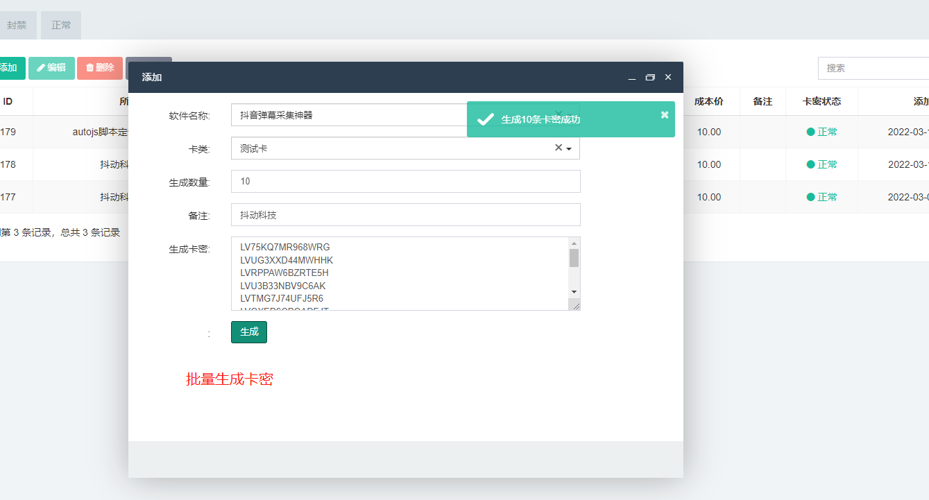The image size is (929, 500).
Task: Click 正常 status in row 177
Action: point(822,197)
